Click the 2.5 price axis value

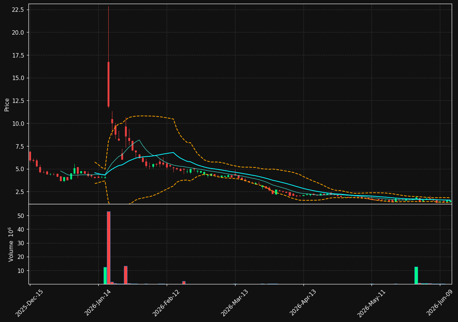(x=20, y=192)
